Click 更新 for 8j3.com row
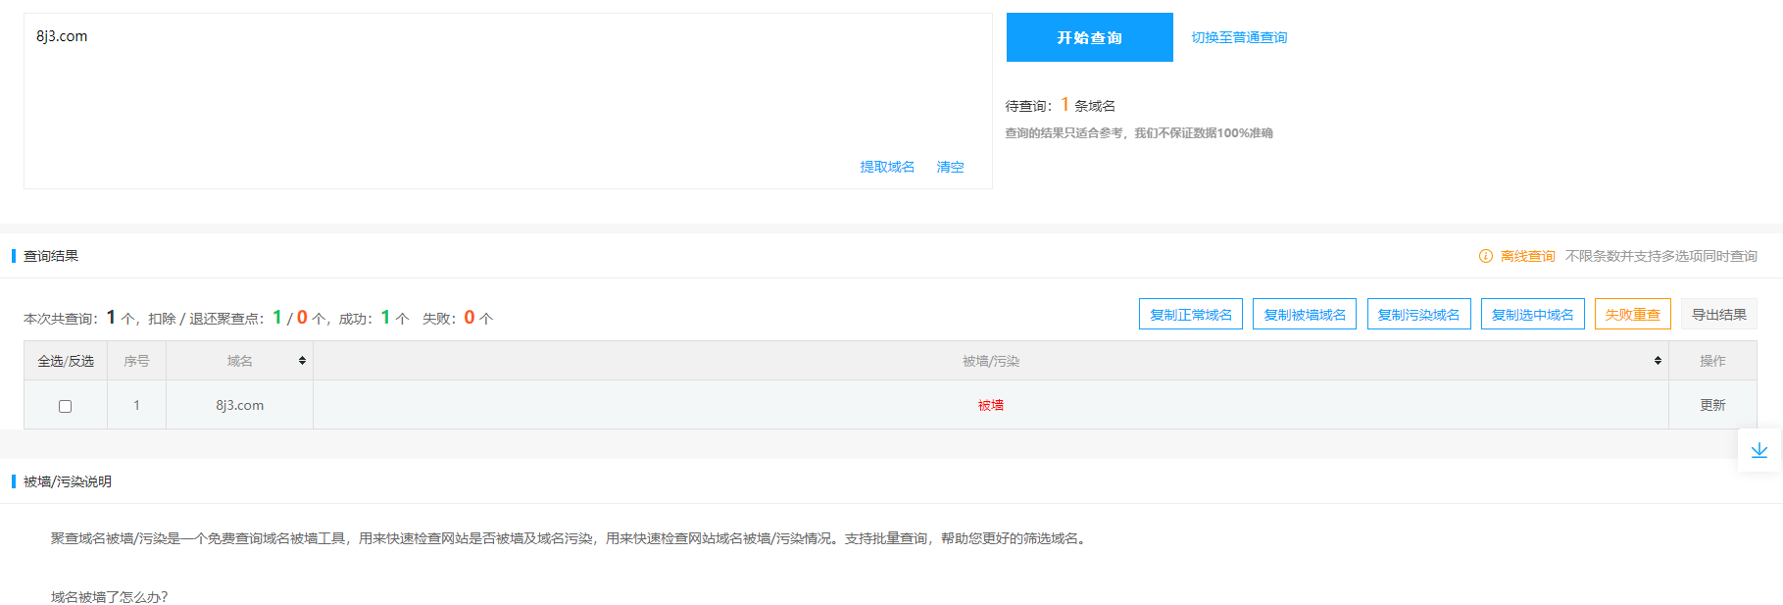 click(x=1712, y=405)
